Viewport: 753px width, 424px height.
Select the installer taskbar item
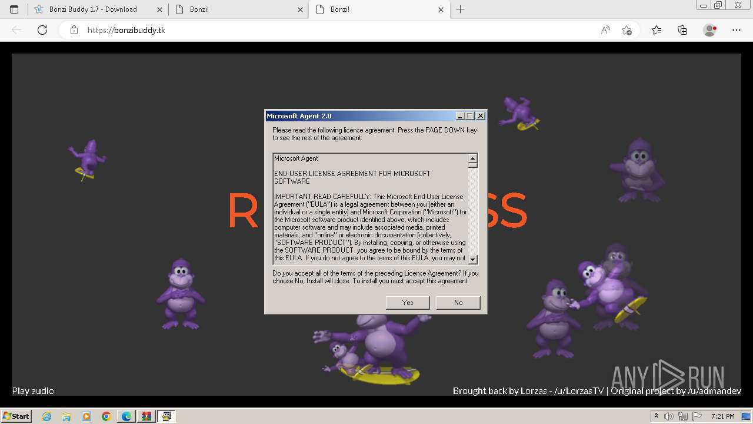tap(166, 416)
